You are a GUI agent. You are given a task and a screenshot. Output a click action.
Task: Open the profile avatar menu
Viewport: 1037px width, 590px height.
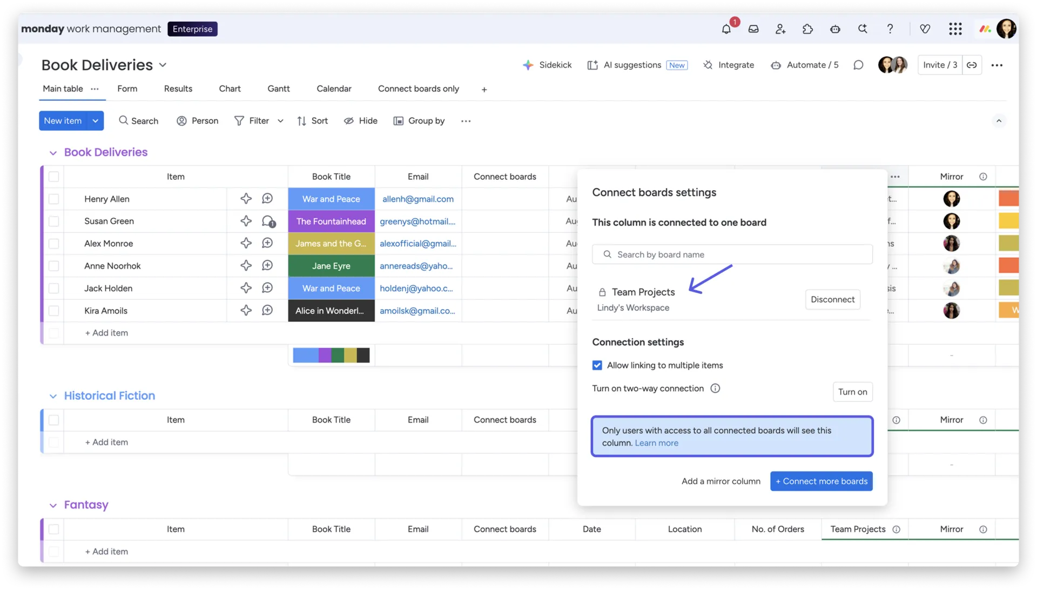coord(1006,29)
